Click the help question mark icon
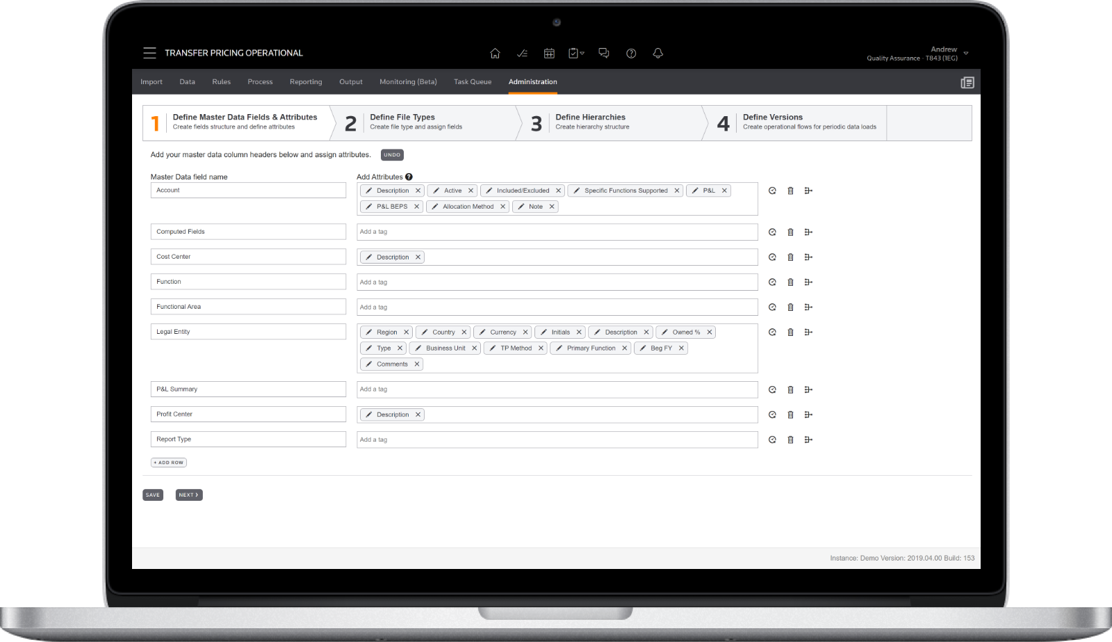 631,54
